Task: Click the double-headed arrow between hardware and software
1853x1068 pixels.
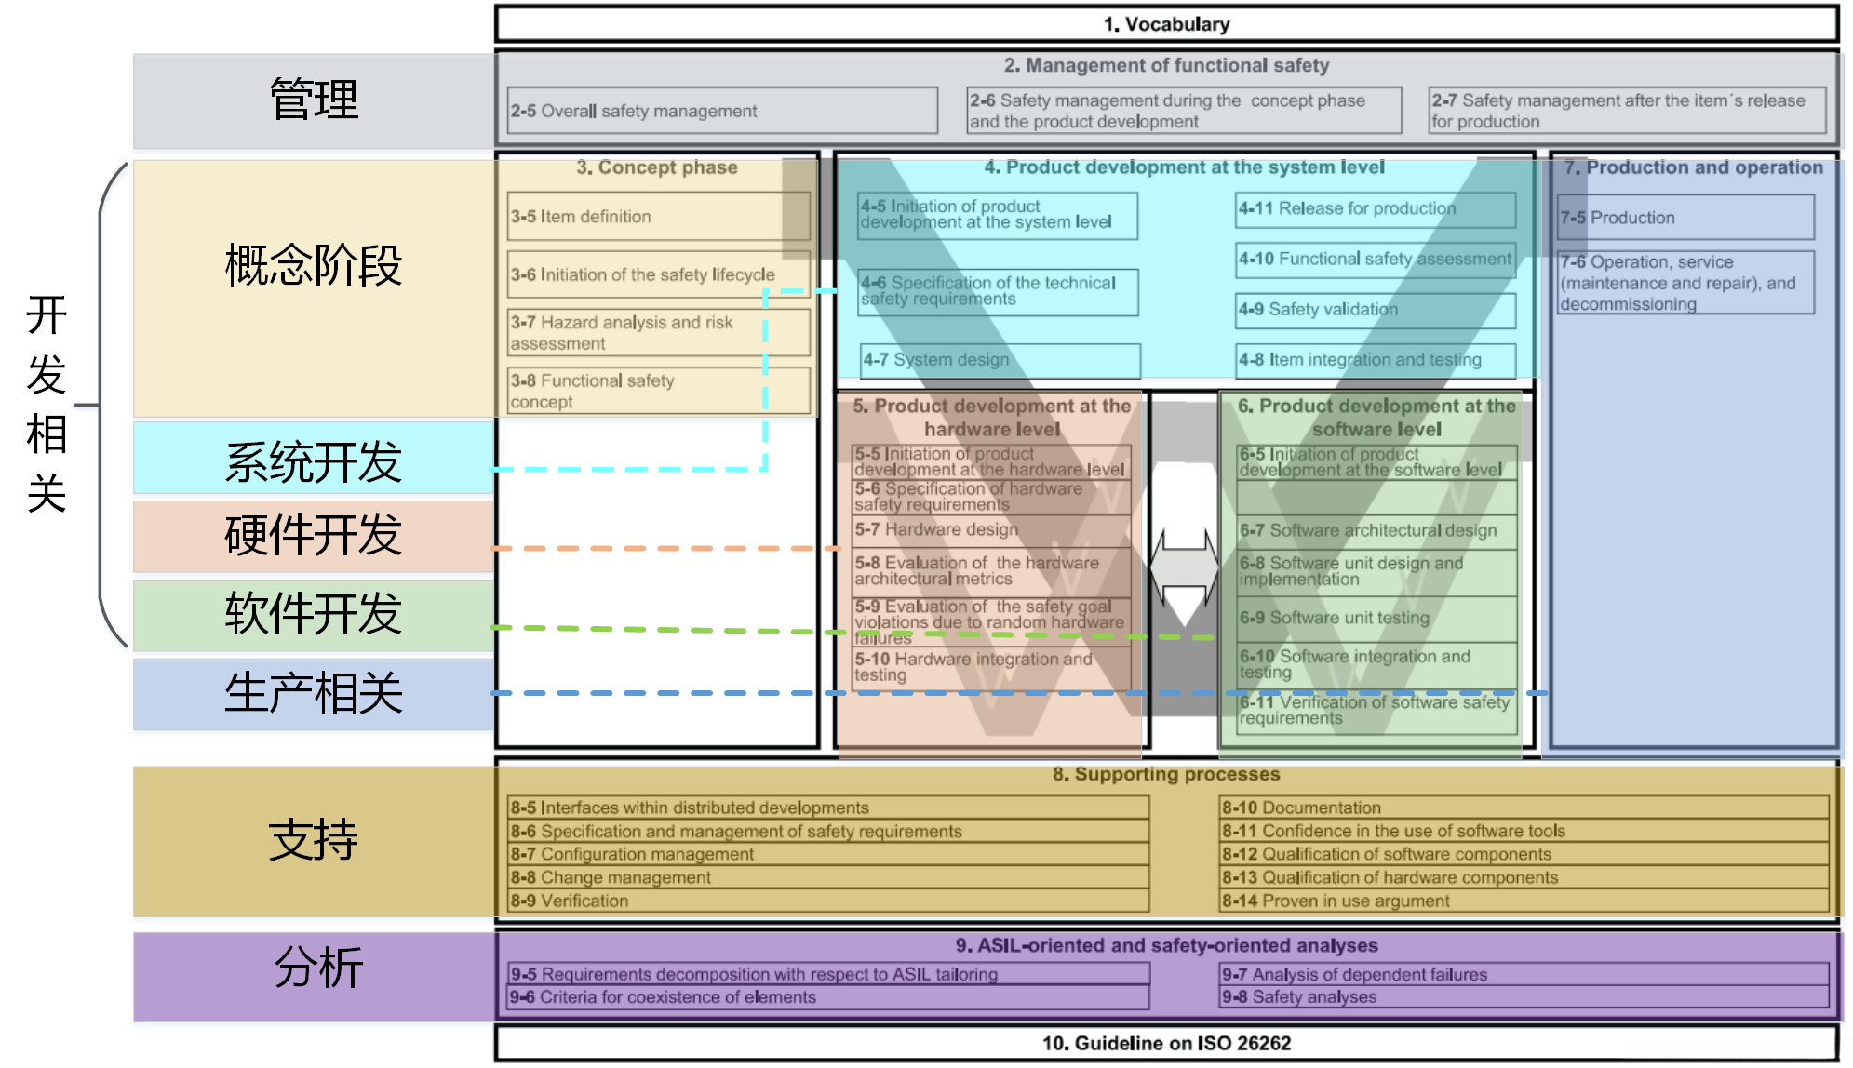Action: pyautogui.click(x=1184, y=567)
